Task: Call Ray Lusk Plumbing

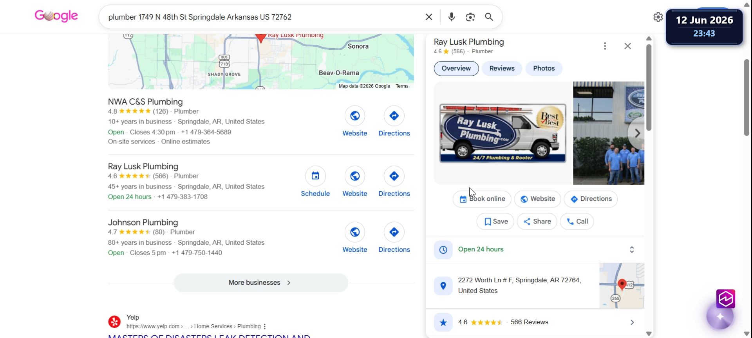Action: pyautogui.click(x=577, y=222)
